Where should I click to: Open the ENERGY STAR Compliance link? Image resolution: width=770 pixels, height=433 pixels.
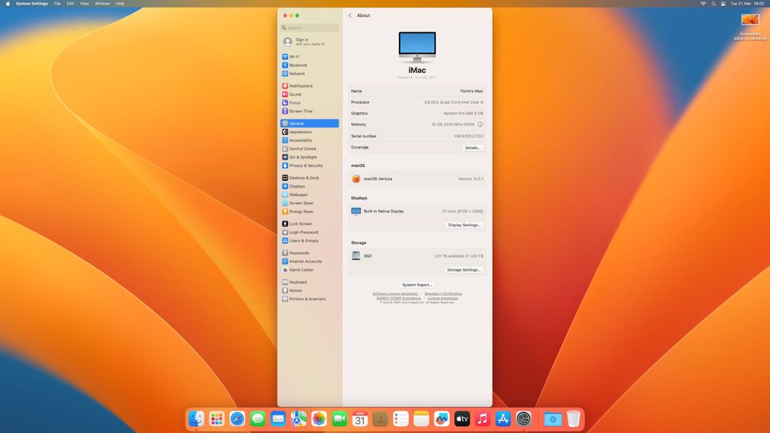click(399, 298)
